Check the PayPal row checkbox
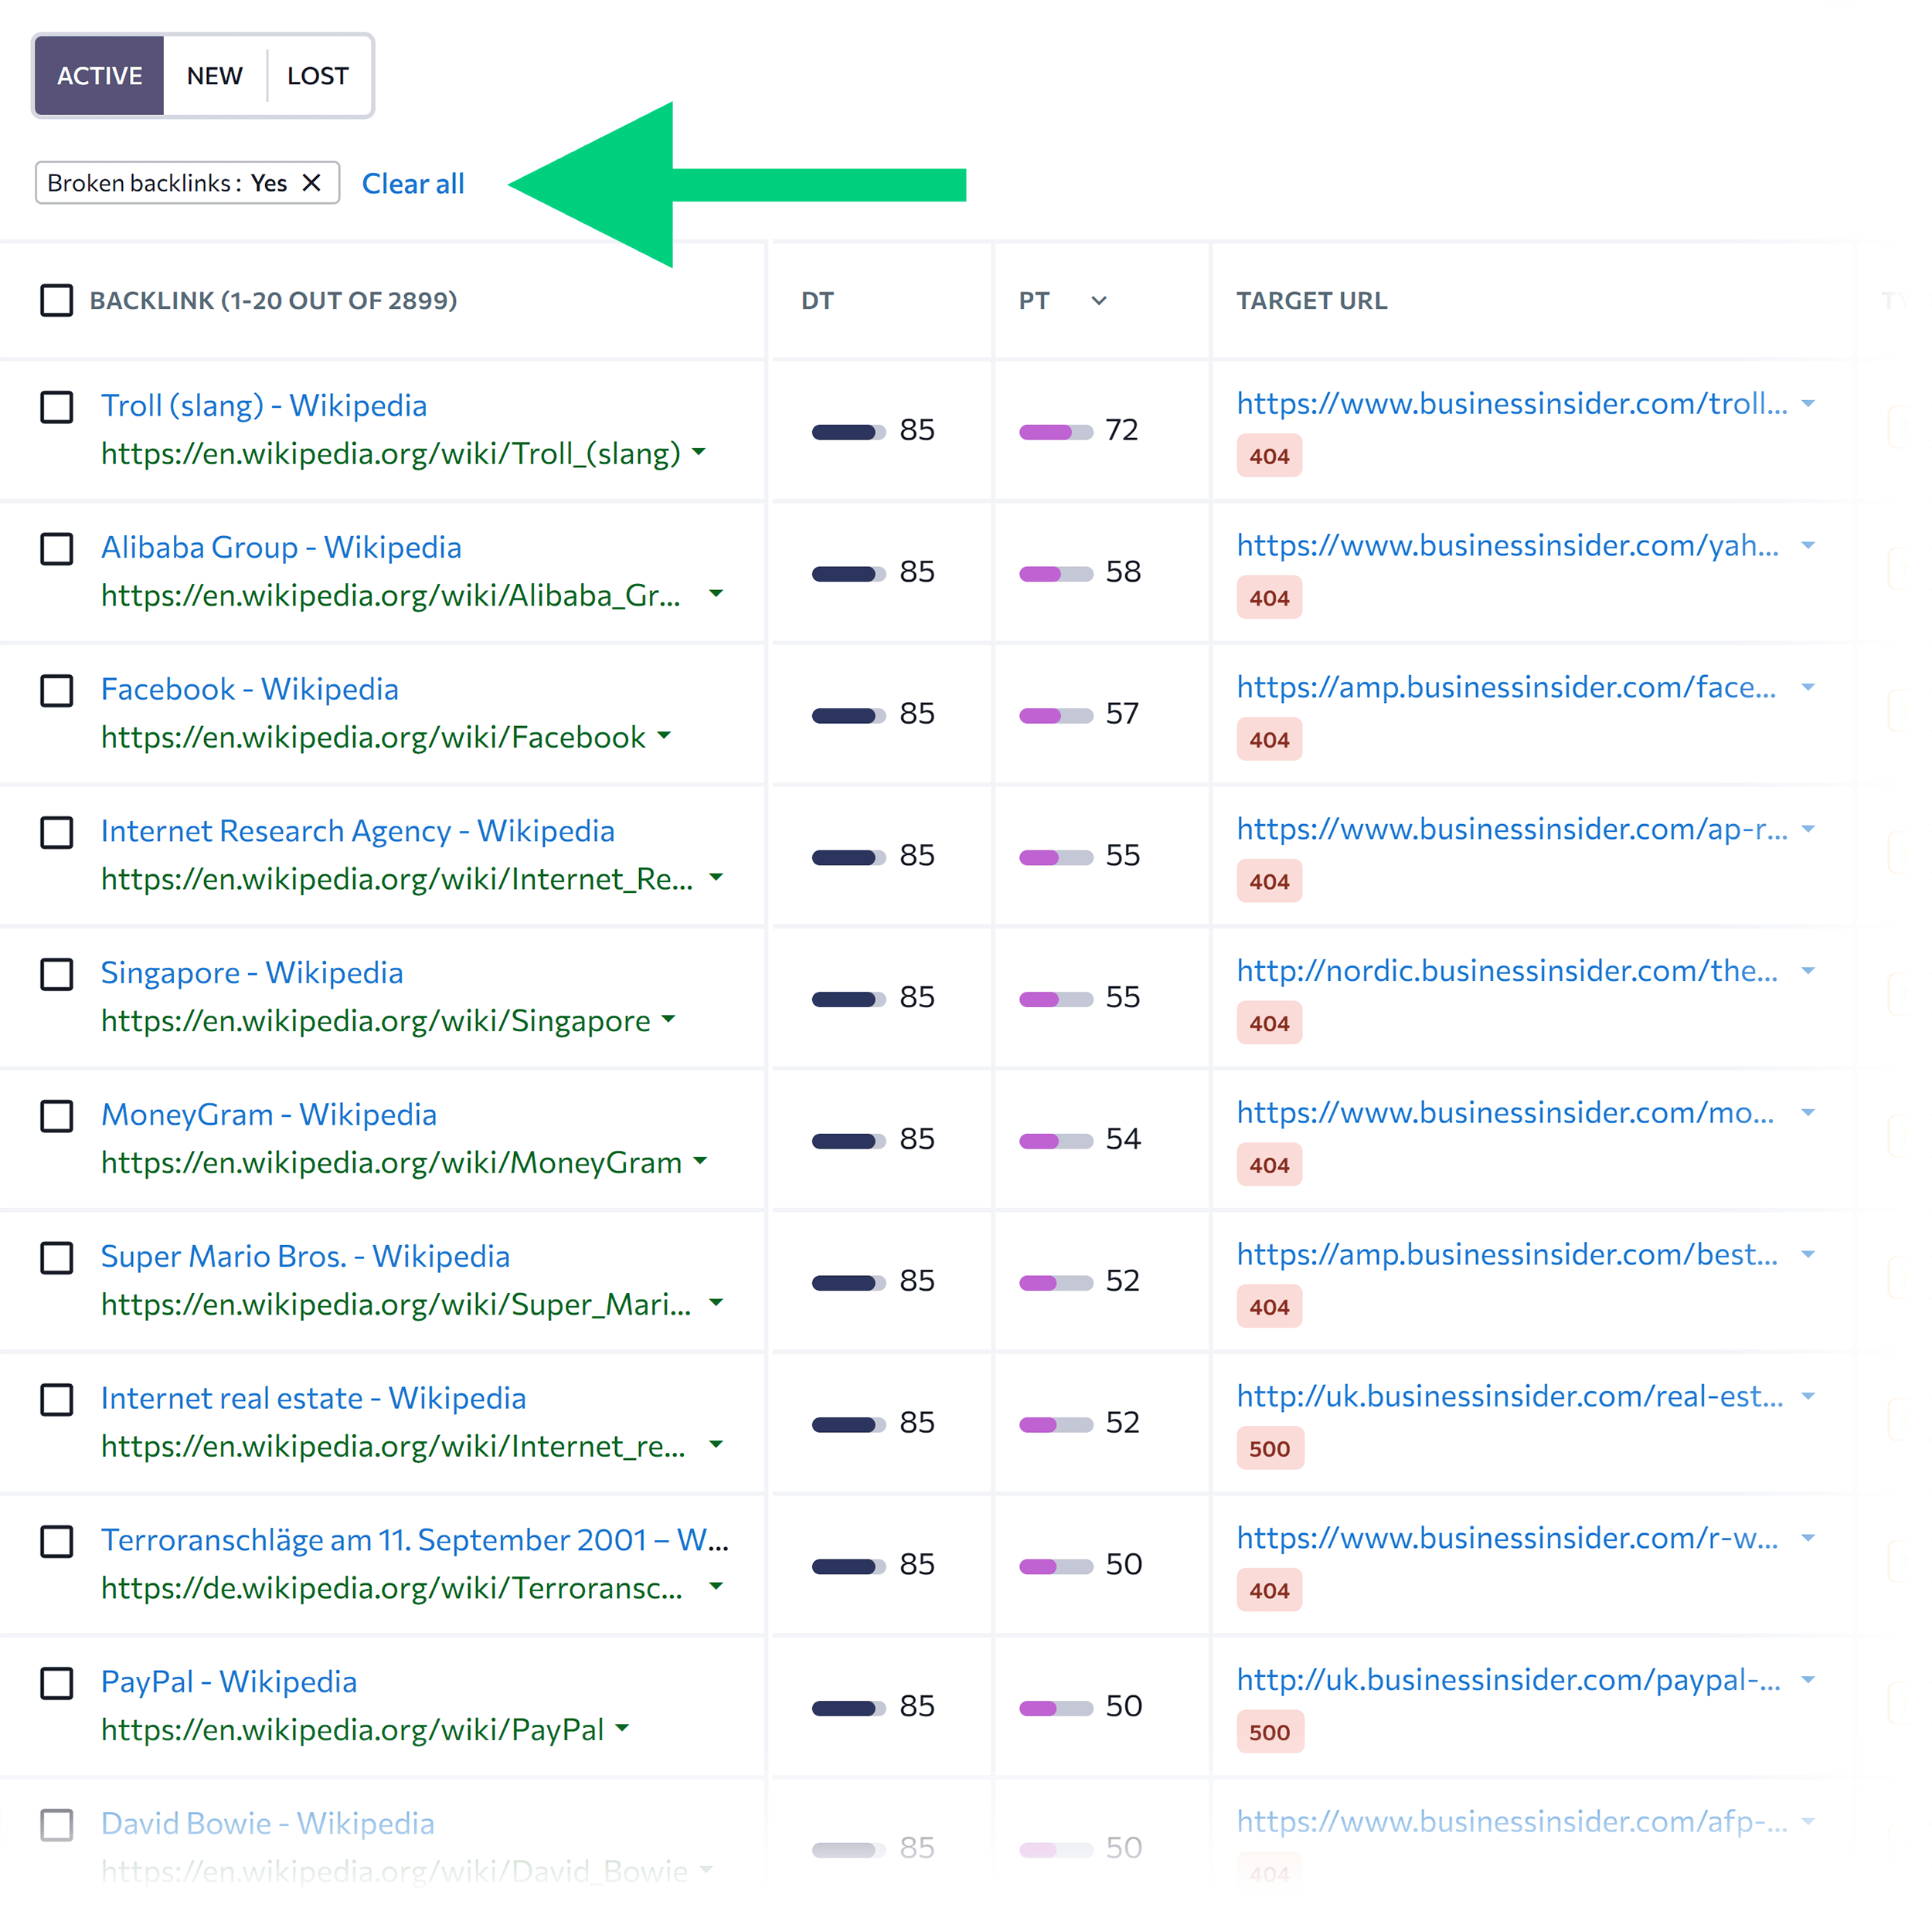 coord(57,1683)
